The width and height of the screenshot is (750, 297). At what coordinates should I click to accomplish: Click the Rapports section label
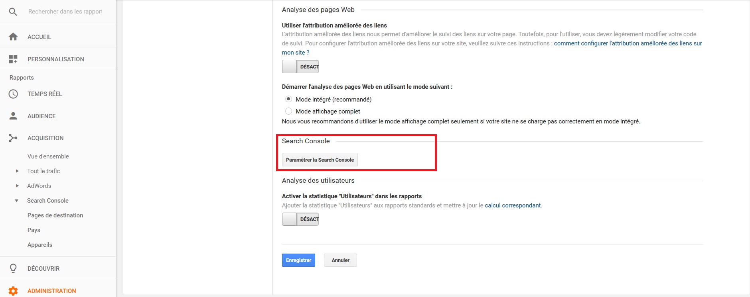(x=22, y=78)
